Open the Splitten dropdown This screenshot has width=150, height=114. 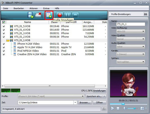131,62
